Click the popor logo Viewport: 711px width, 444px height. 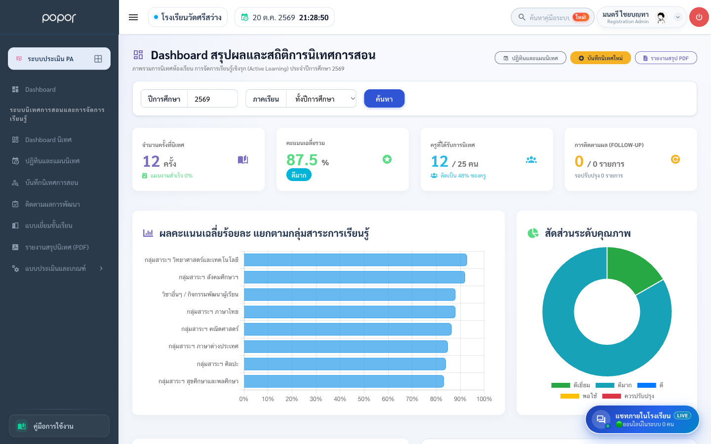(x=59, y=18)
